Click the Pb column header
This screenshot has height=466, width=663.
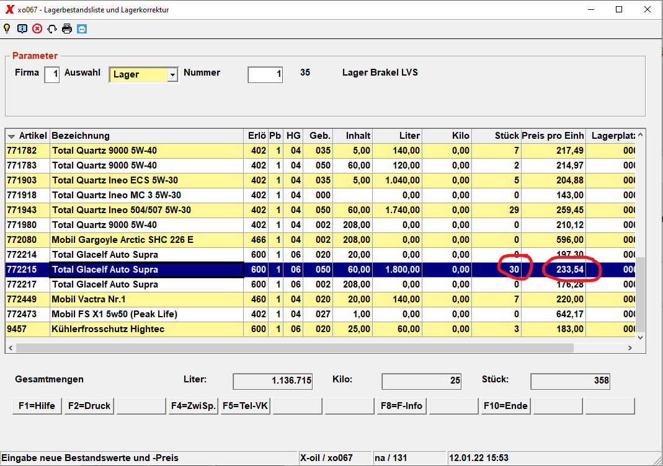point(275,136)
